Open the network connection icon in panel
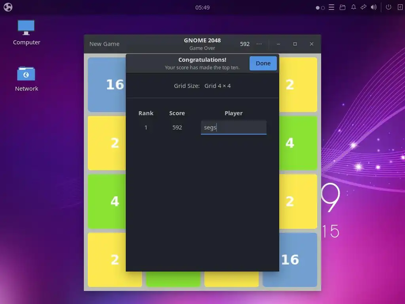 pos(363,7)
